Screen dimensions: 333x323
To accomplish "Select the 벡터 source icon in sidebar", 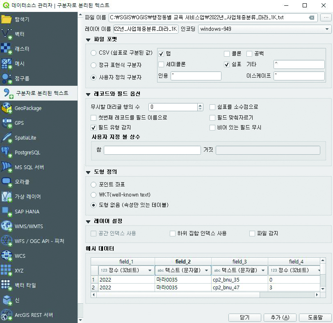I will [7, 34].
